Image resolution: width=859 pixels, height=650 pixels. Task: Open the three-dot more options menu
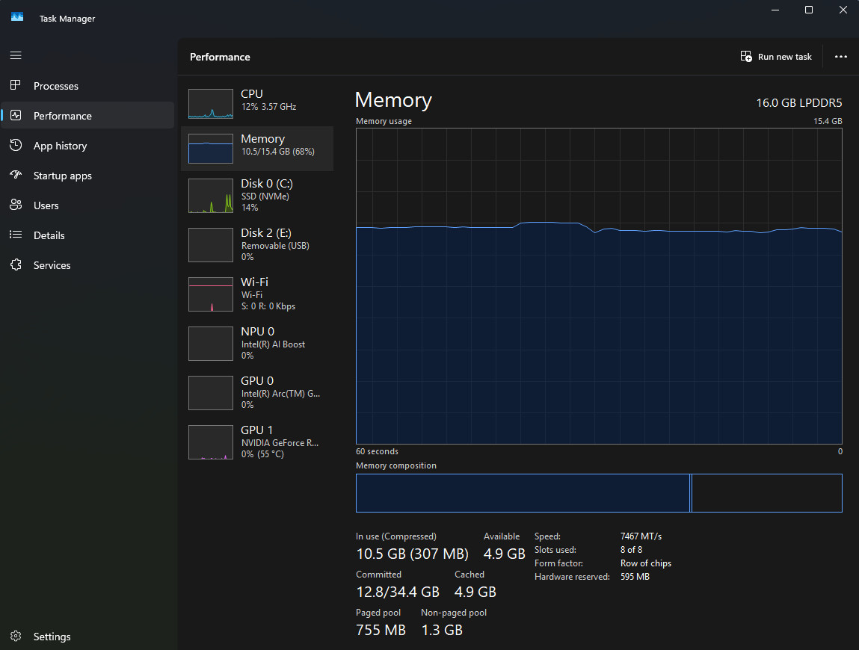pyautogui.click(x=841, y=56)
